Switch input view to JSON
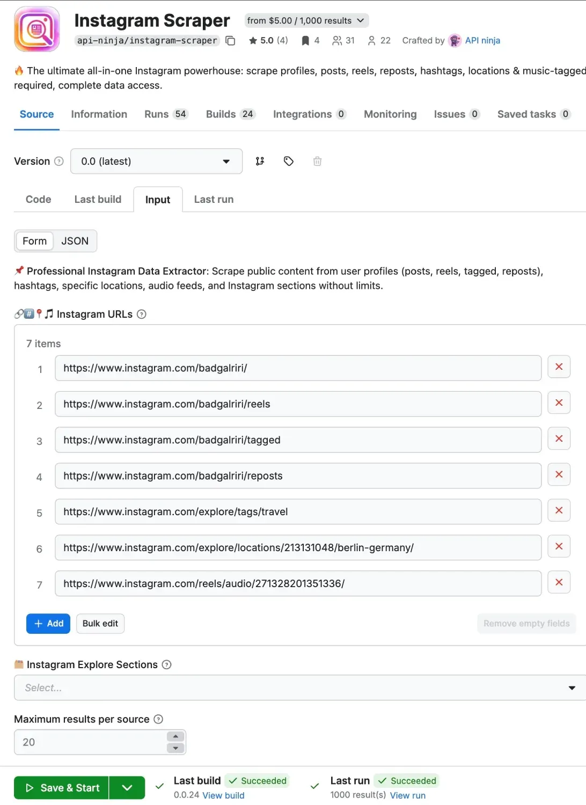 click(75, 241)
